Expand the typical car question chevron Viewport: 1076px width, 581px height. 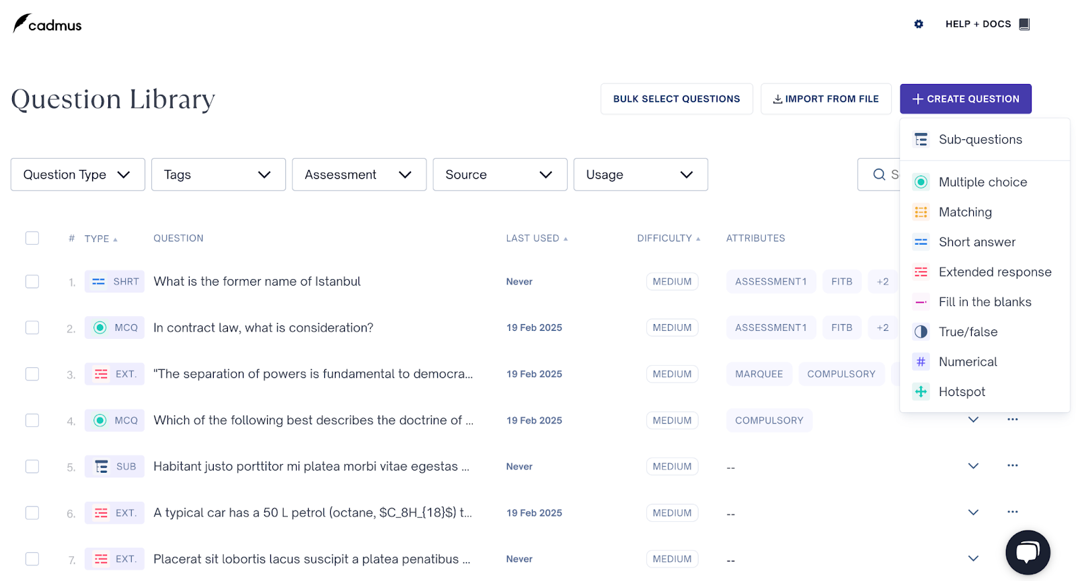point(973,512)
